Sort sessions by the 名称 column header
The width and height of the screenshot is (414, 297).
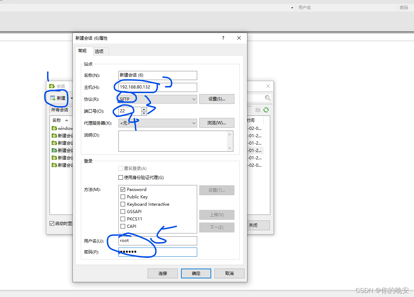click(60, 120)
